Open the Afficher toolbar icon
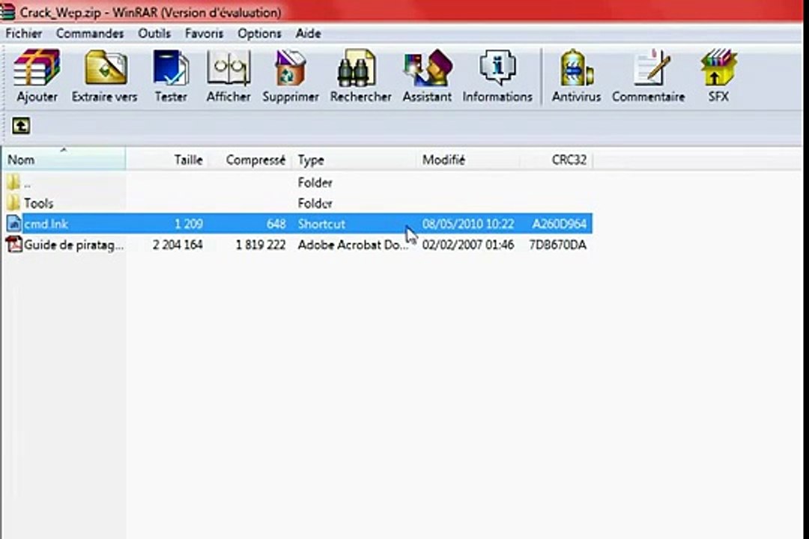 [228, 67]
